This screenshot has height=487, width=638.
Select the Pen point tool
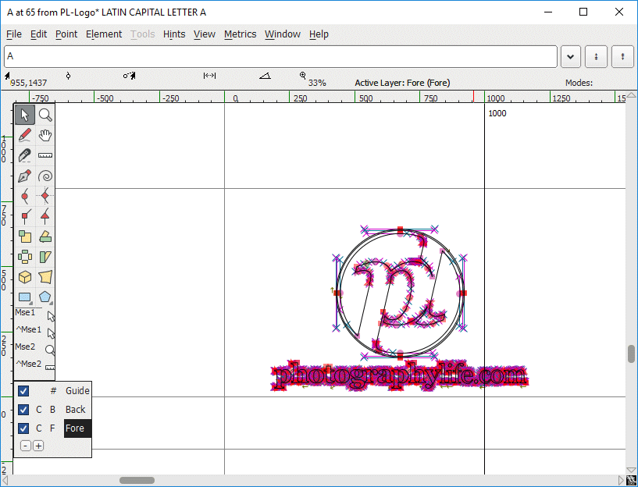(25, 176)
